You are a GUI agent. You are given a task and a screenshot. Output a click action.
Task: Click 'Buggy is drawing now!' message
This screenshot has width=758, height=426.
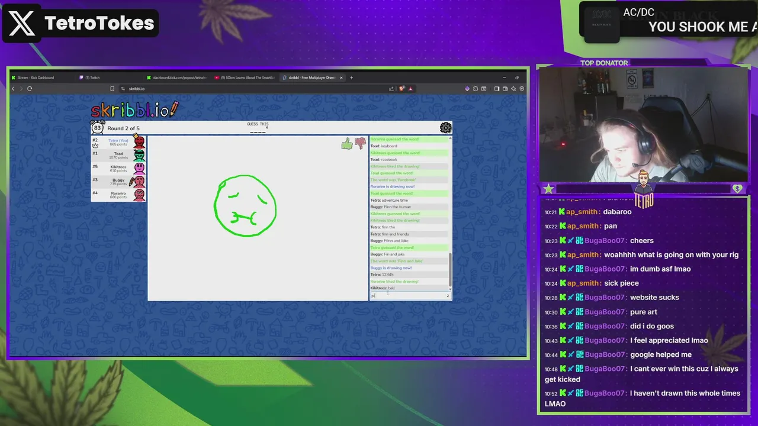point(391,268)
